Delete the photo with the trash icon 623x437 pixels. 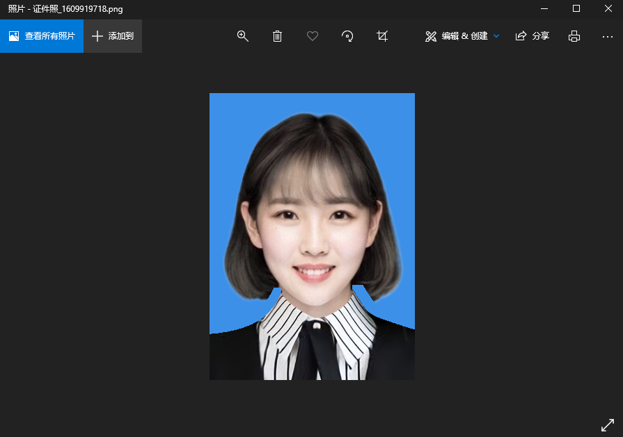coord(277,36)
